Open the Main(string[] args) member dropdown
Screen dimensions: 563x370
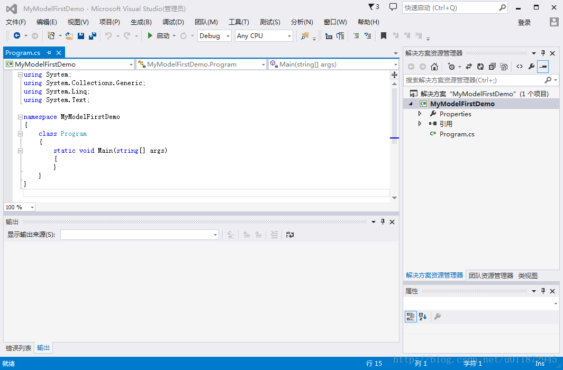333,64
